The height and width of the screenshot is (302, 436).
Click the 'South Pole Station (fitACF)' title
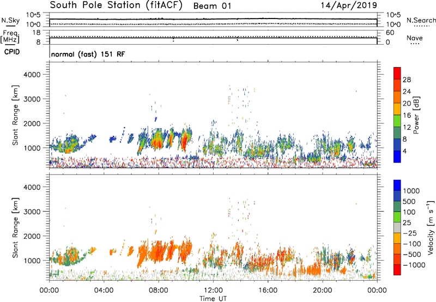pyautogui.click(x=116, y=5)
